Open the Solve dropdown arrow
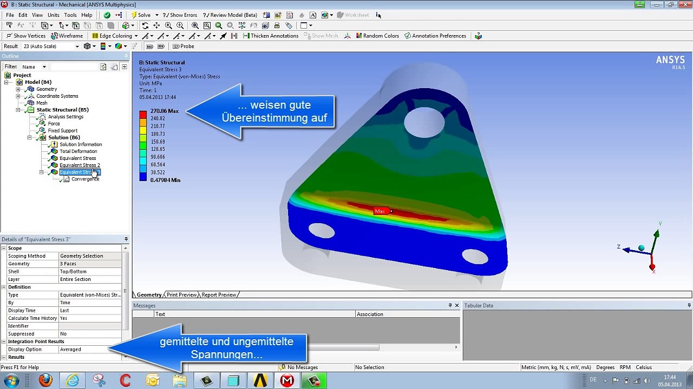The height and width of the screenshot is (389, 693). tap(157, 15)
